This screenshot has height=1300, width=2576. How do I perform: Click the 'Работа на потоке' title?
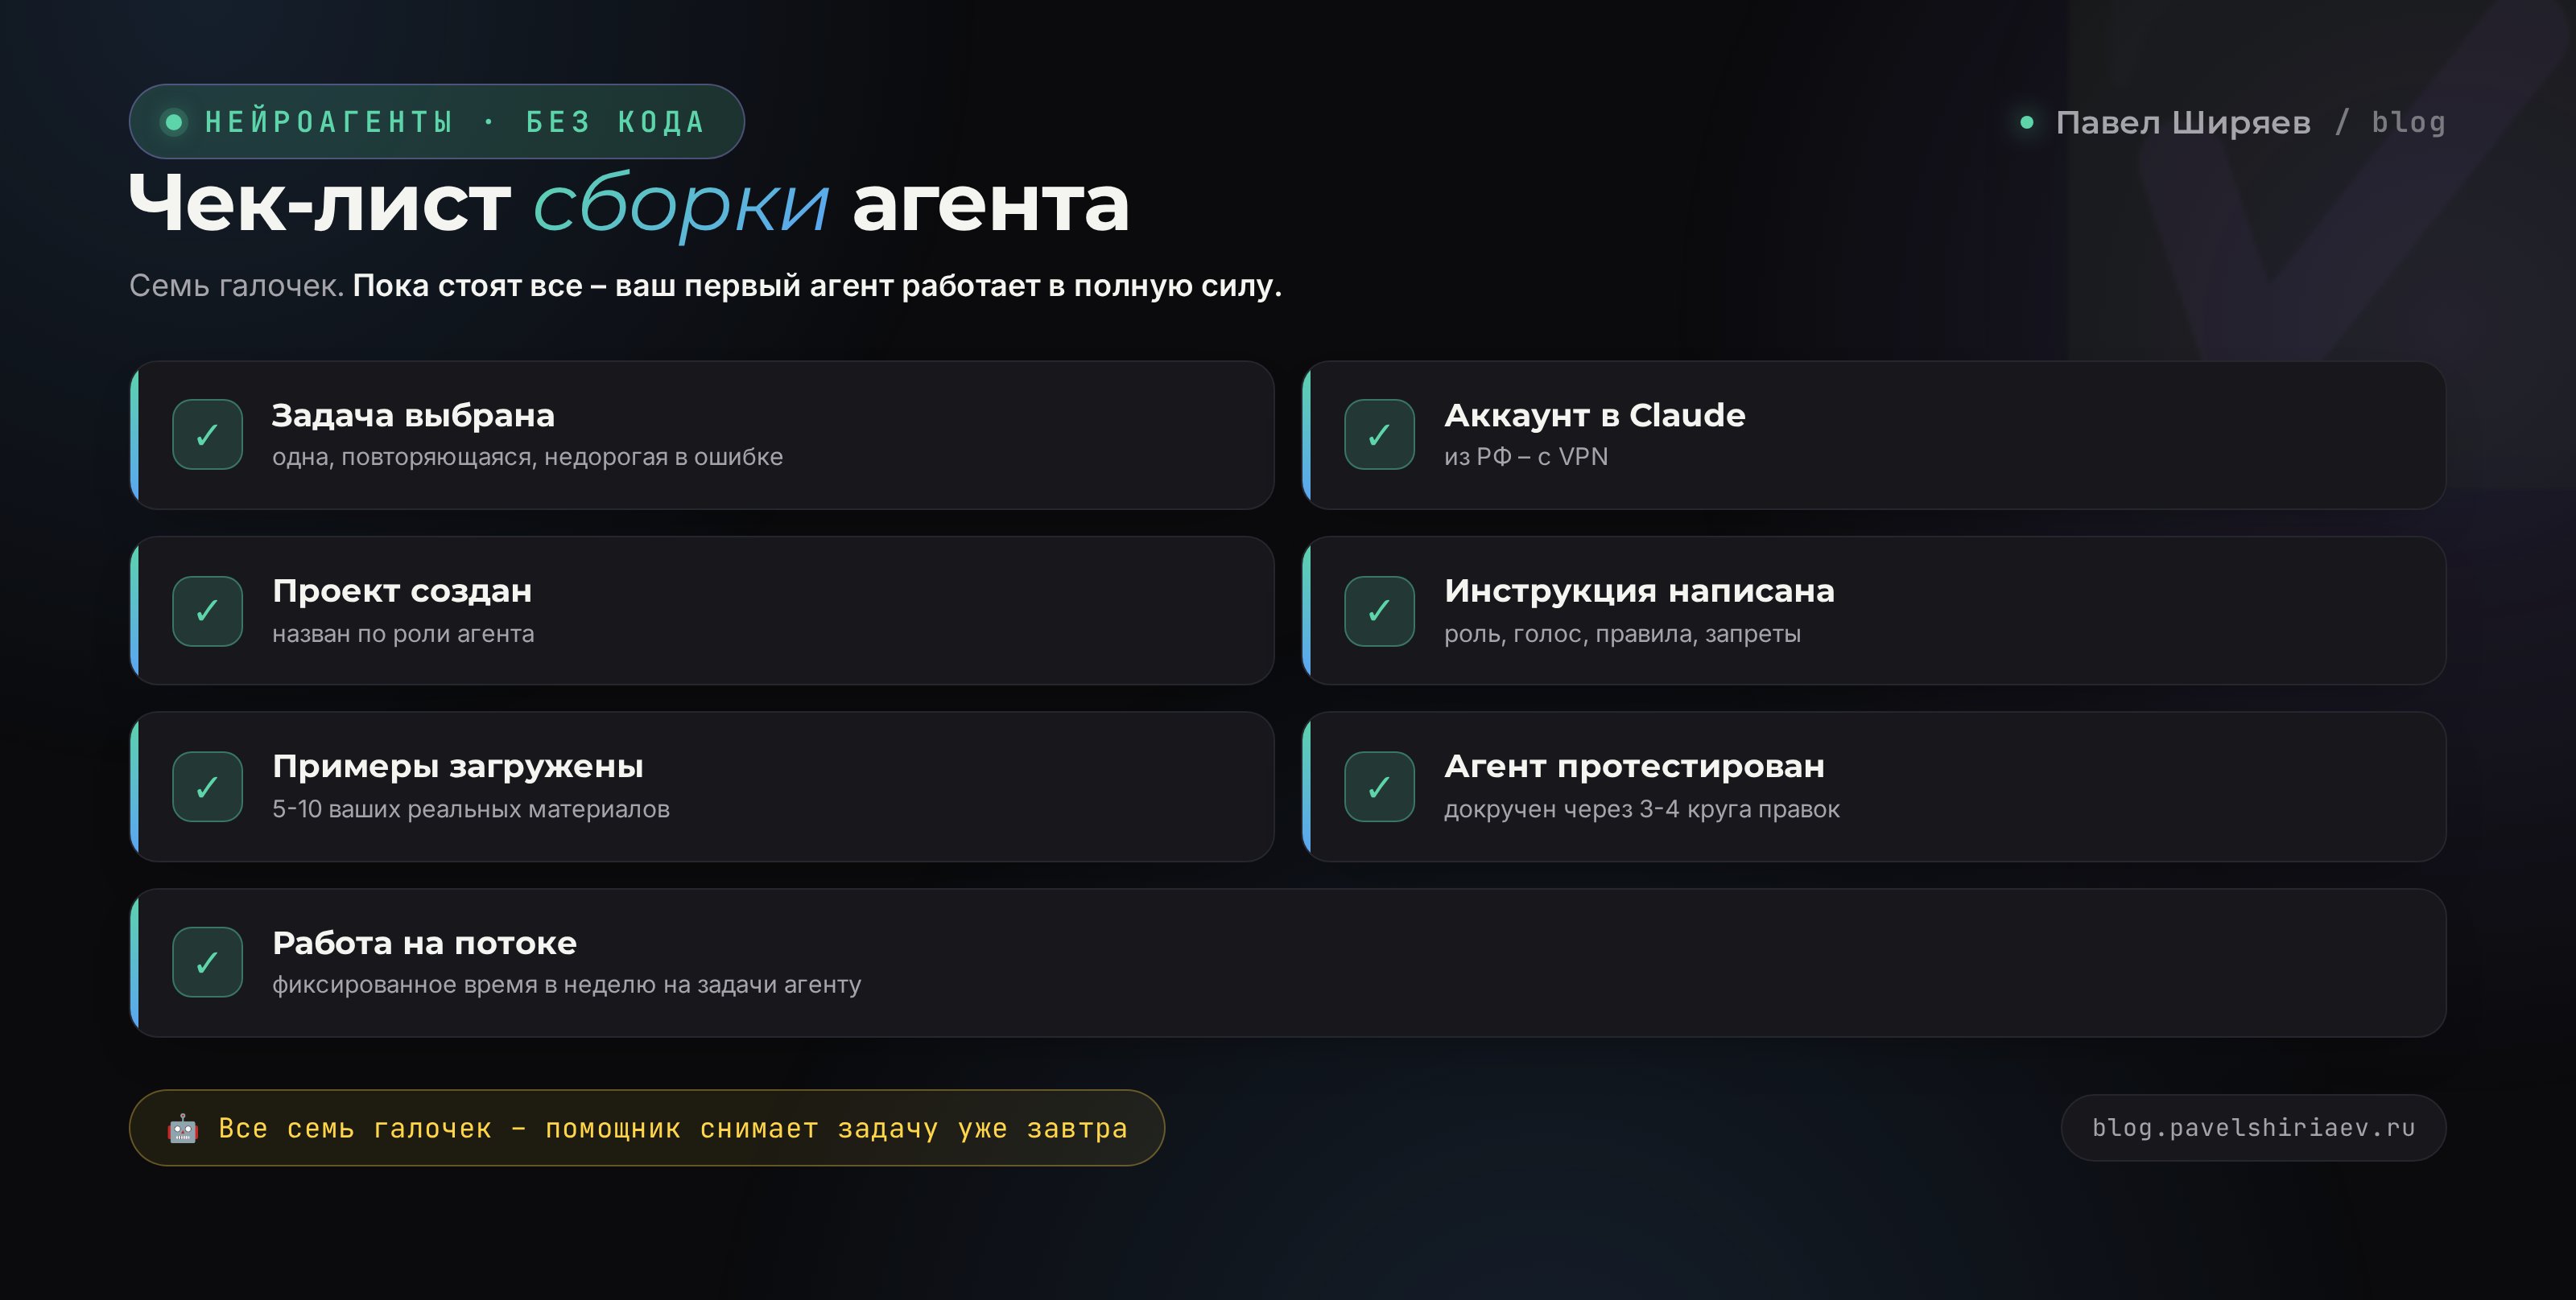pyautogui.click(x=424, y=942)
